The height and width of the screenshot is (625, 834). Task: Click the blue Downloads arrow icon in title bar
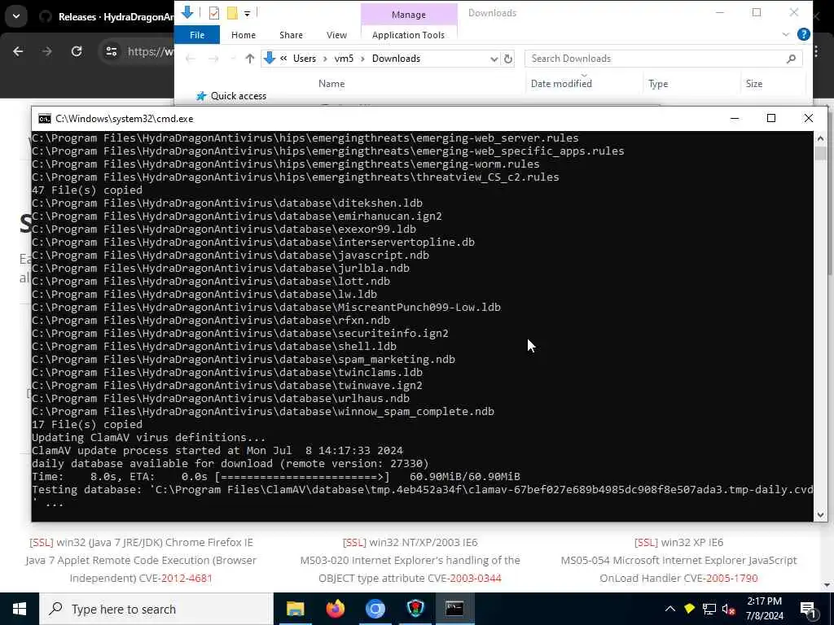(x=187, y=12)
